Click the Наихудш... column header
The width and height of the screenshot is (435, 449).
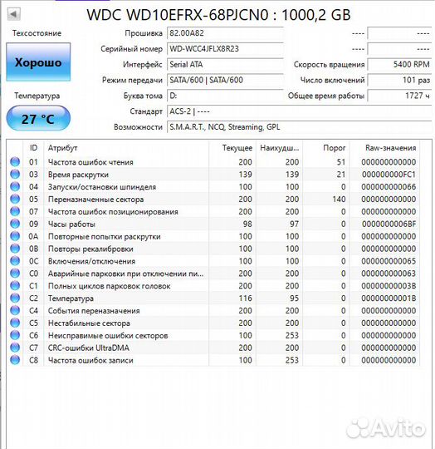tap(279, 148)
